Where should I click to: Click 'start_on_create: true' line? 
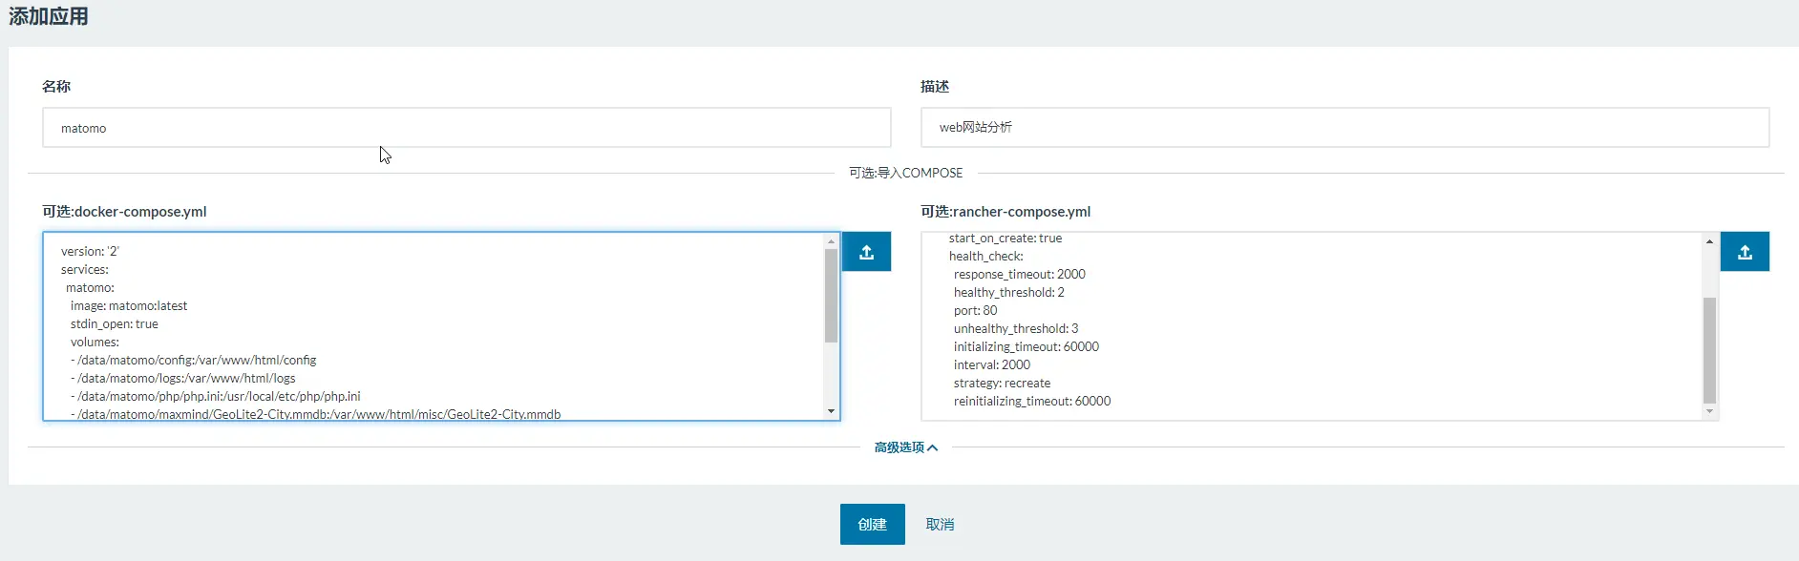[1005, 239]
